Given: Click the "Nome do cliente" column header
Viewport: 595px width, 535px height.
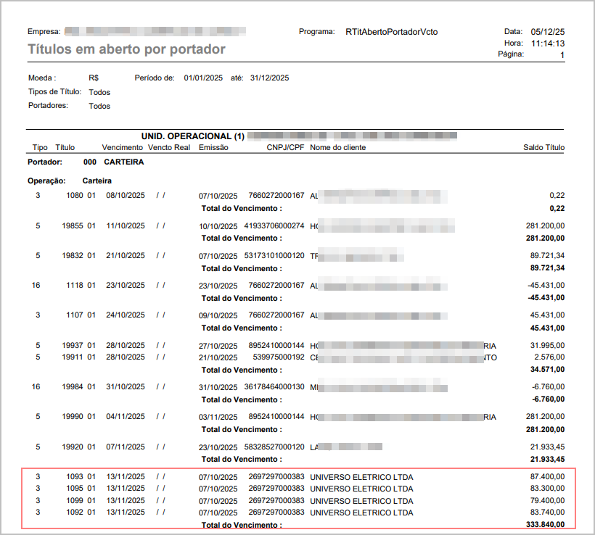Looking at the screenshot, I should [337, 147].
